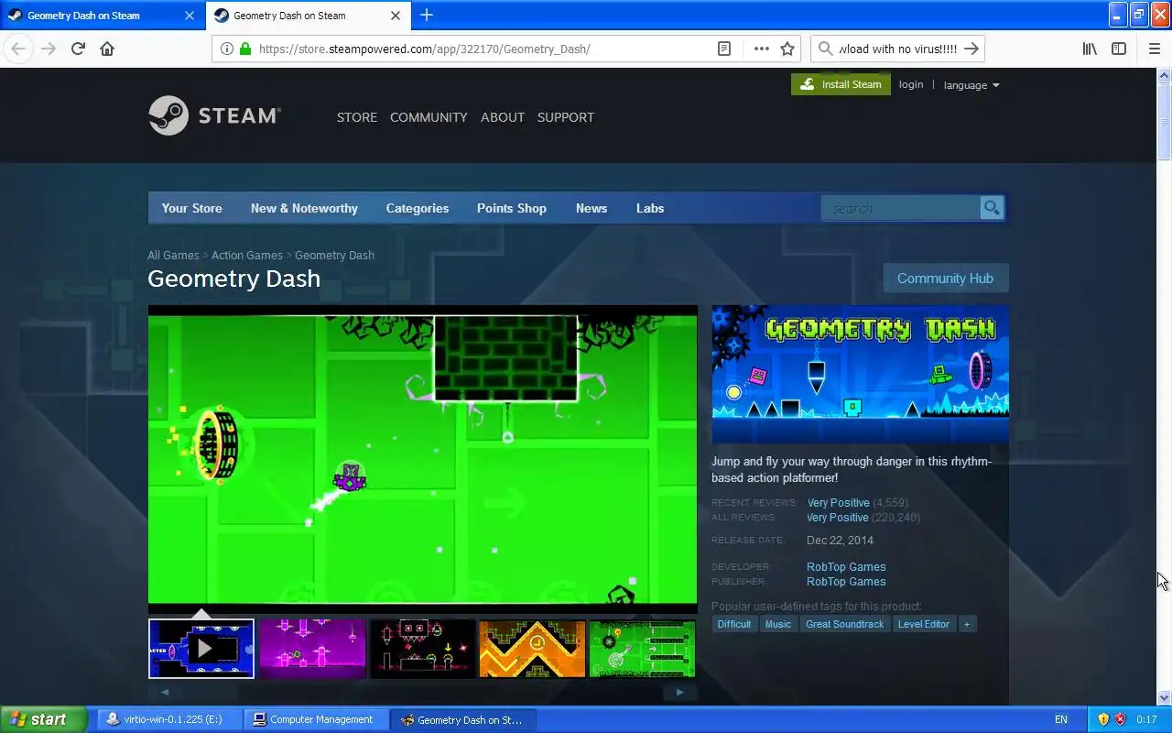The image size is (1172, 733).
Task: Open the Community Hub button
Action: [945, 279]
